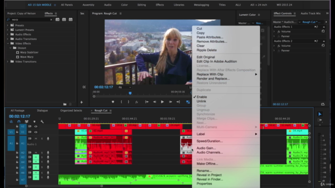The height and width of the screenshot is (188, 335).
Task: Open the All Footage timeline tab
Action: coord(17,111)
